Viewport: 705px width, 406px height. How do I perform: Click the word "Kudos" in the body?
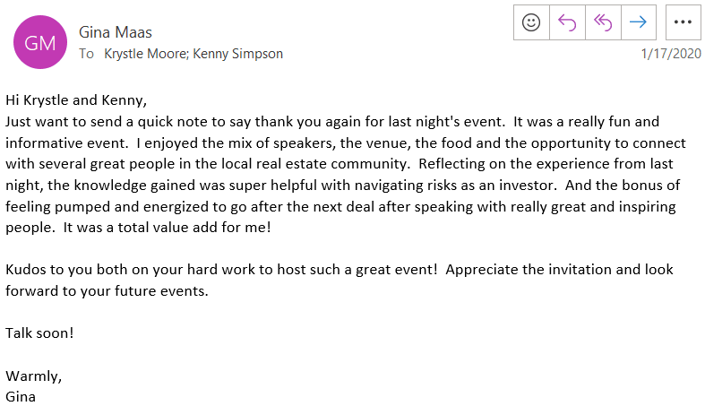click(x=25, y=269)
